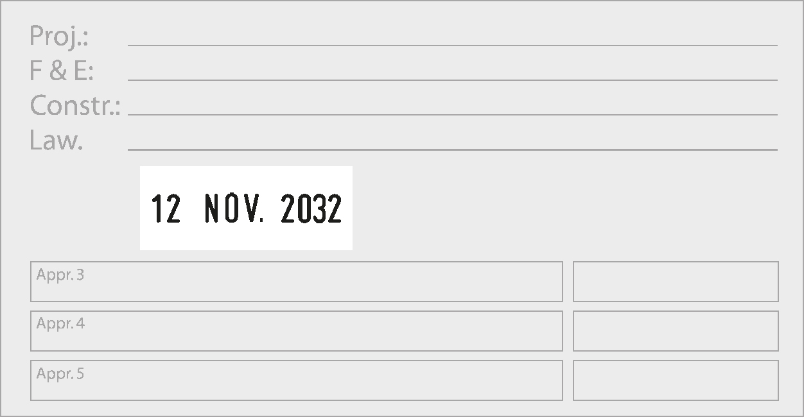Select the F & E entry line
Viewport: 804px width, 417px height.
click(x=453, y=80)
